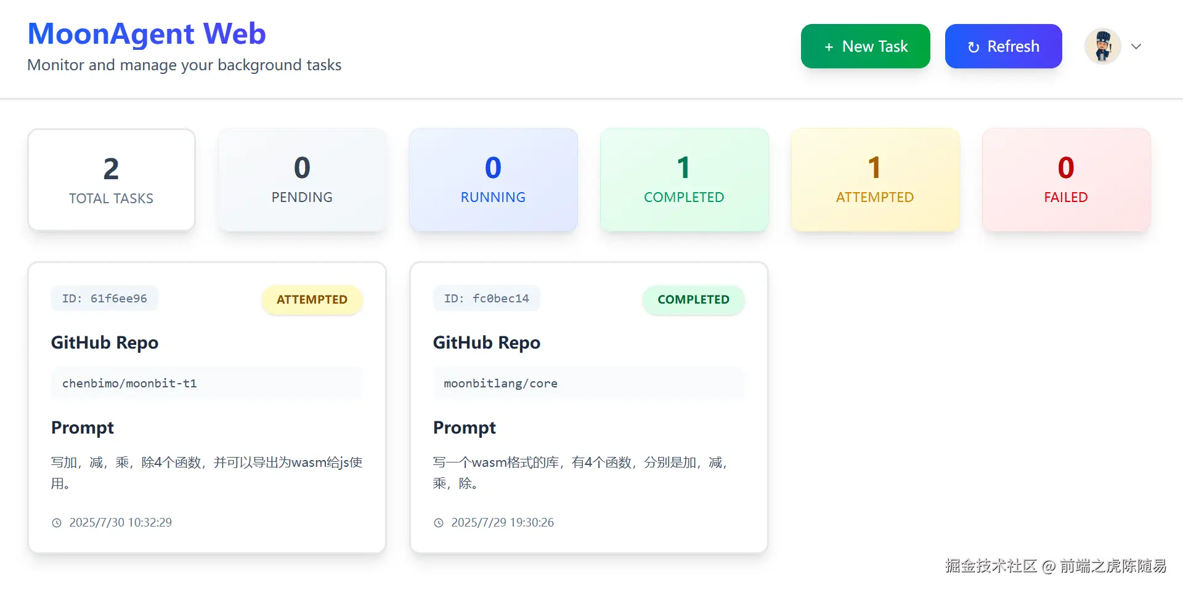Click the user avatar picture
Screen dimensions: 1183x590
(1102, 46)
